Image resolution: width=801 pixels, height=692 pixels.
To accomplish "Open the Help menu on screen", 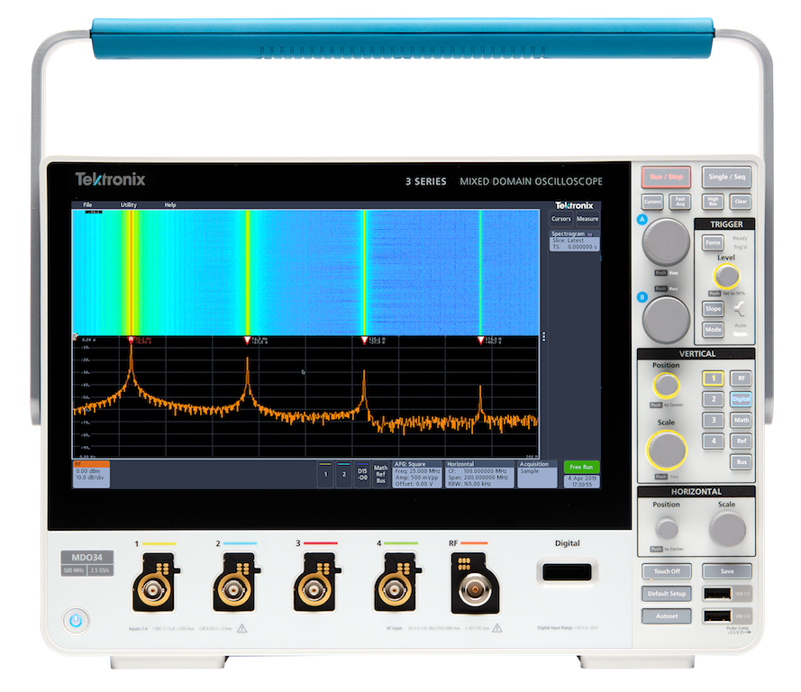I will (170, 205).
